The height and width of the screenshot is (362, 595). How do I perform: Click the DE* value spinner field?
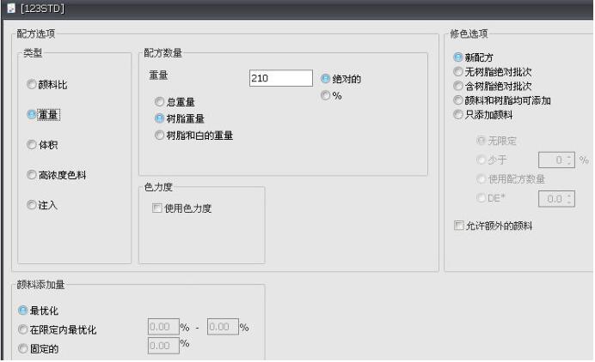(x=556, y=198)
